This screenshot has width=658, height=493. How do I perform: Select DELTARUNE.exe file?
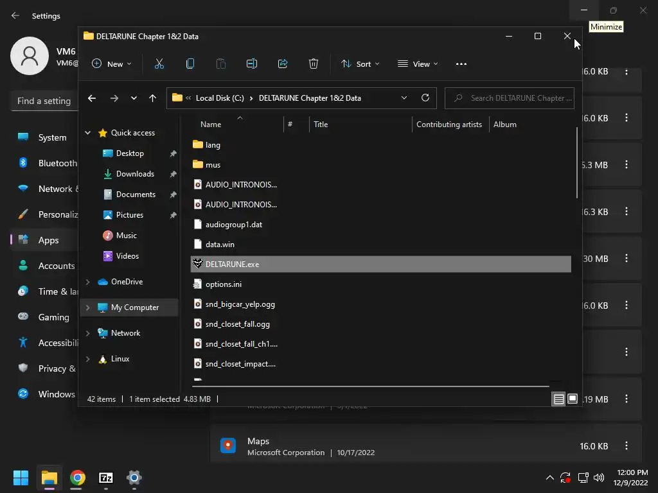point(380,264)
